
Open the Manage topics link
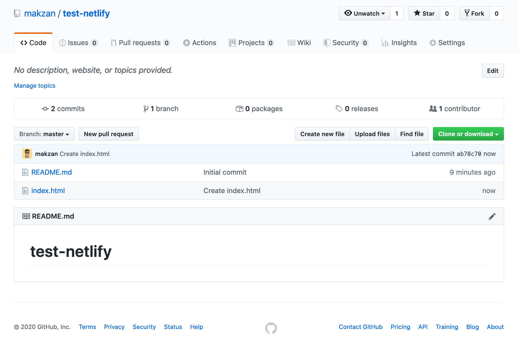point(35,86)
